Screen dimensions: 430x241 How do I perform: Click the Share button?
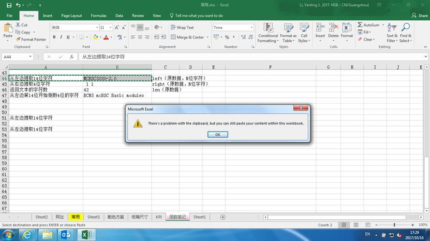[419, 15]
